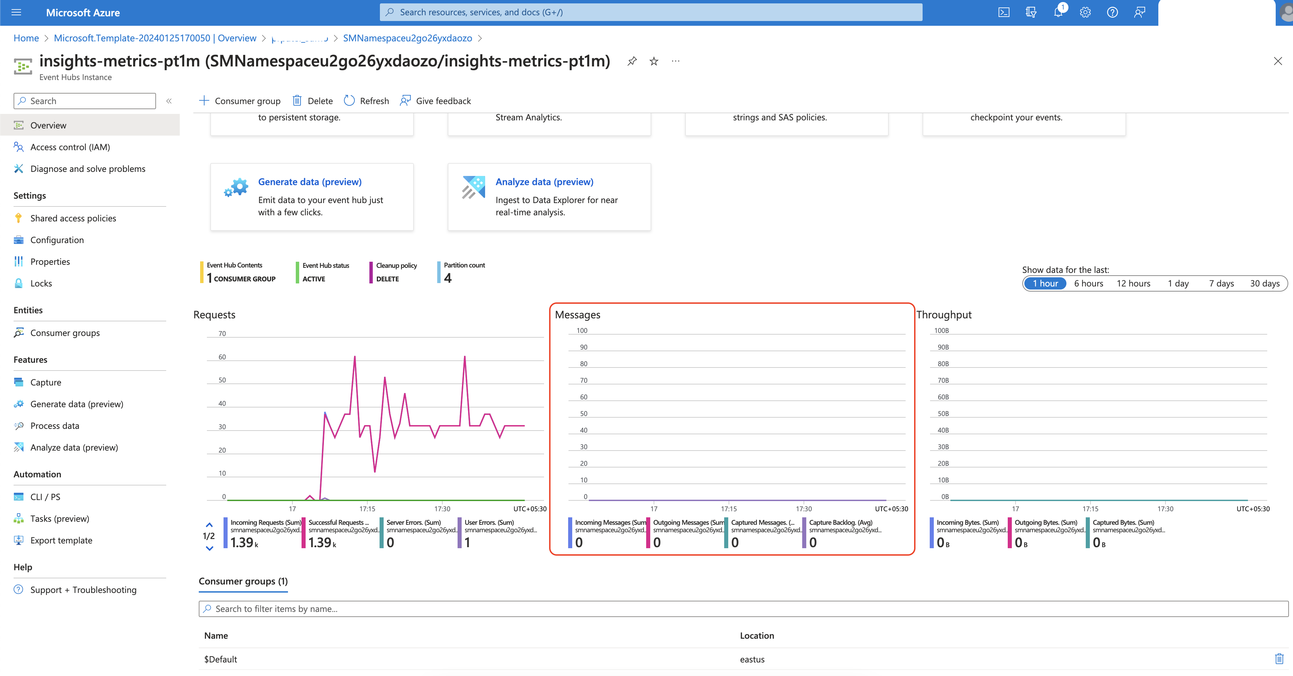1293x676 pixels.
Task: Pin this Event Hub to dashboard
Action: (x=632, y=61)
